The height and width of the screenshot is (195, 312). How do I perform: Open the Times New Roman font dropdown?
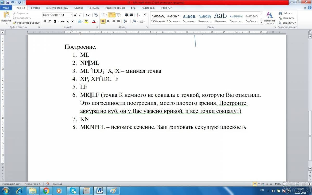(x=59, y=15)
